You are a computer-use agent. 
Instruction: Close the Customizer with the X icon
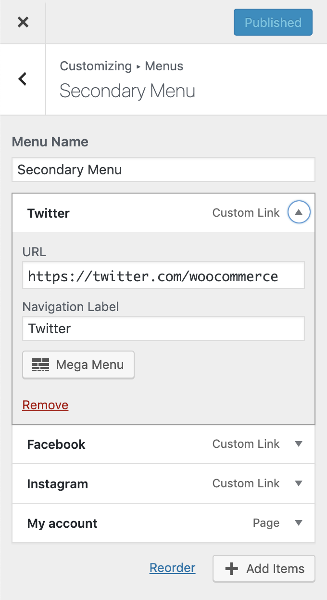point(23,22)
